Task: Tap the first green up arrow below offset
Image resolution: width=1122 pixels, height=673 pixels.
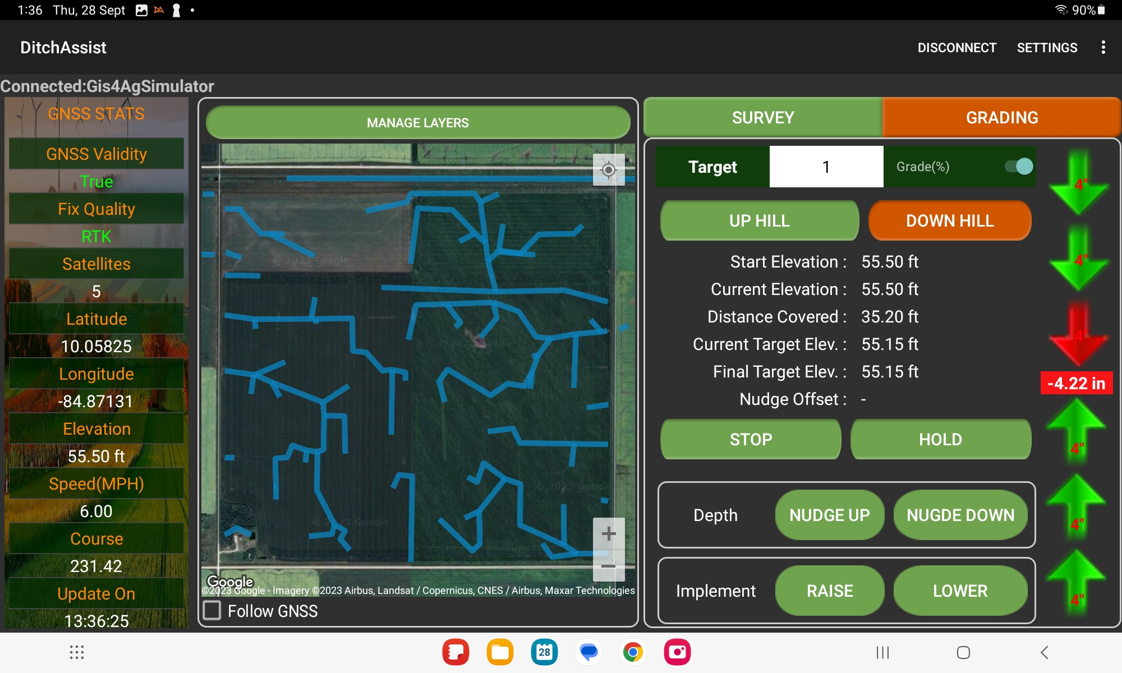Action: (1077, 430)
